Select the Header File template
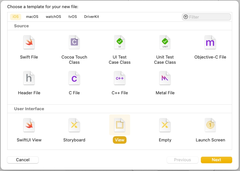 coord(29,79)
